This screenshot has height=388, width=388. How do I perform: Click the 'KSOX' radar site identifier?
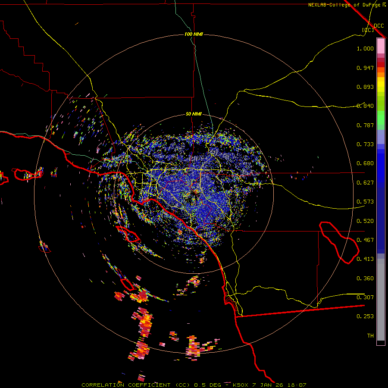point(241,385)
